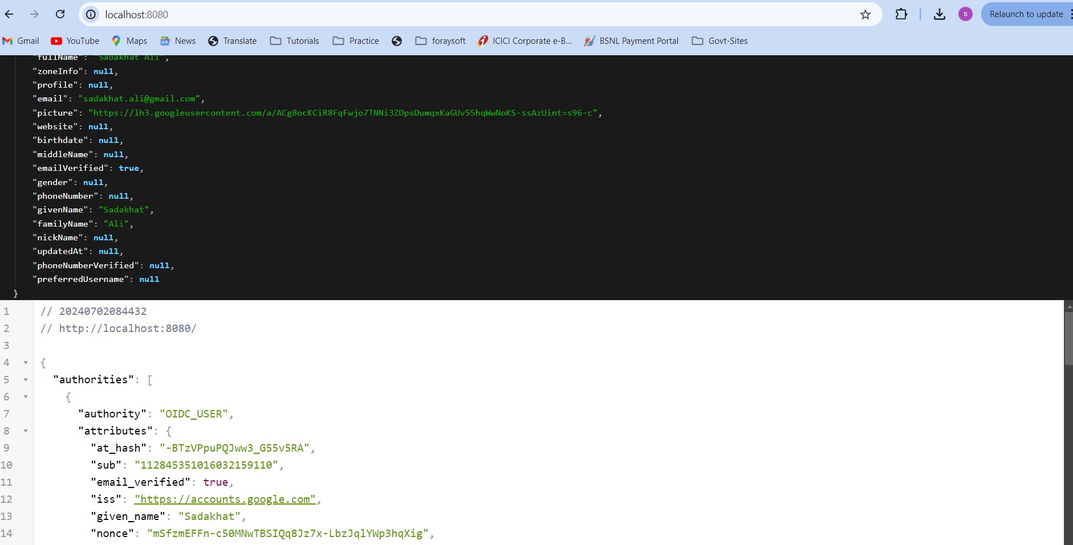The height and width of the screenshot is (545, 1073).
Task: Open the Downloads icon
Action: [x=939, y=14]
